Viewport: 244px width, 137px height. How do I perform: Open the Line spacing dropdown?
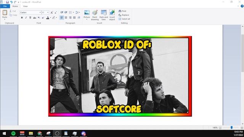tap(78, 13)
